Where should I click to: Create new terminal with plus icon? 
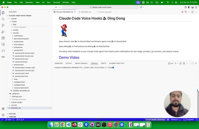click(x=175, y=63)
